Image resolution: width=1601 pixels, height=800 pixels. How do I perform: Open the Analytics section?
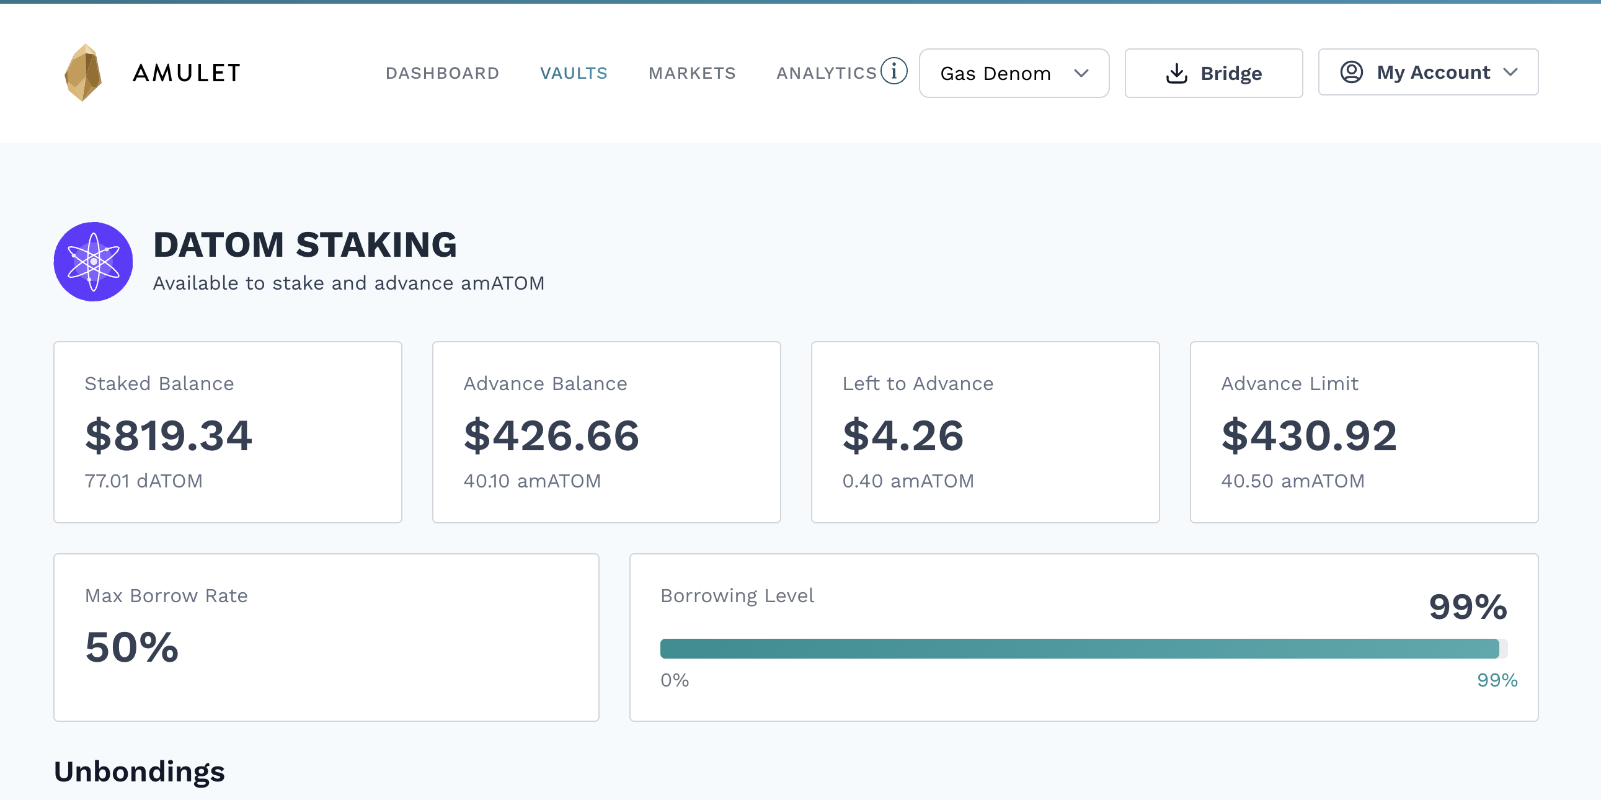coord(826,73)
